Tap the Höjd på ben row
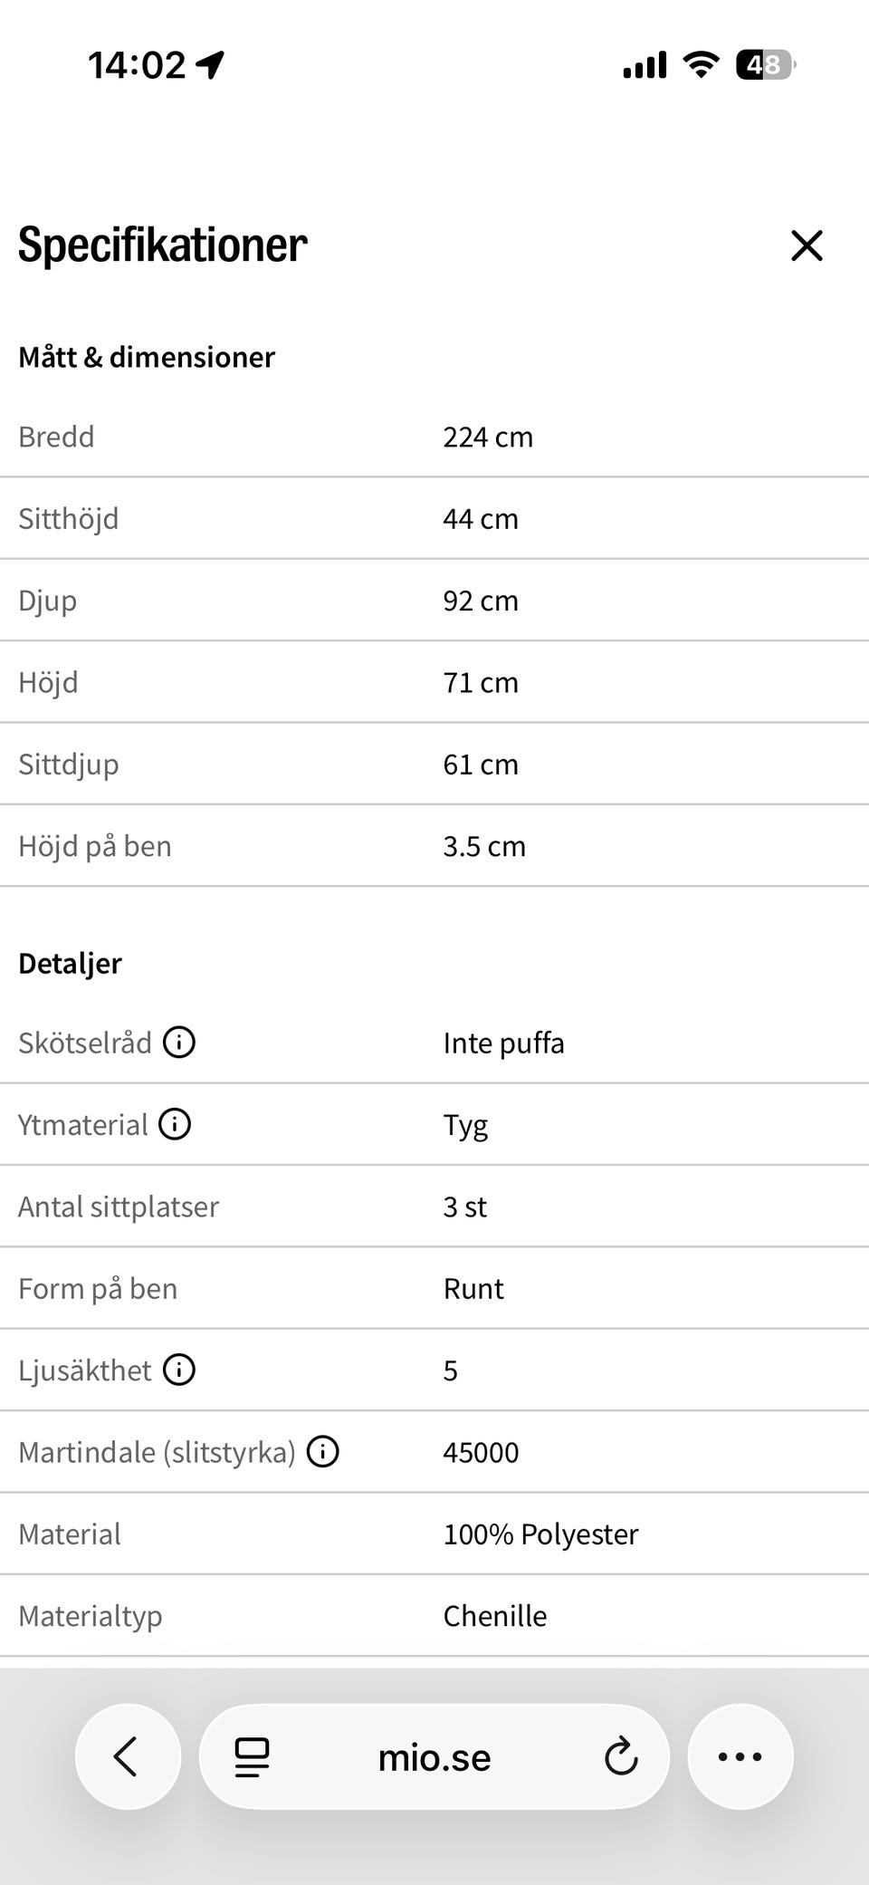869x1885 pixels. point(434,846)
